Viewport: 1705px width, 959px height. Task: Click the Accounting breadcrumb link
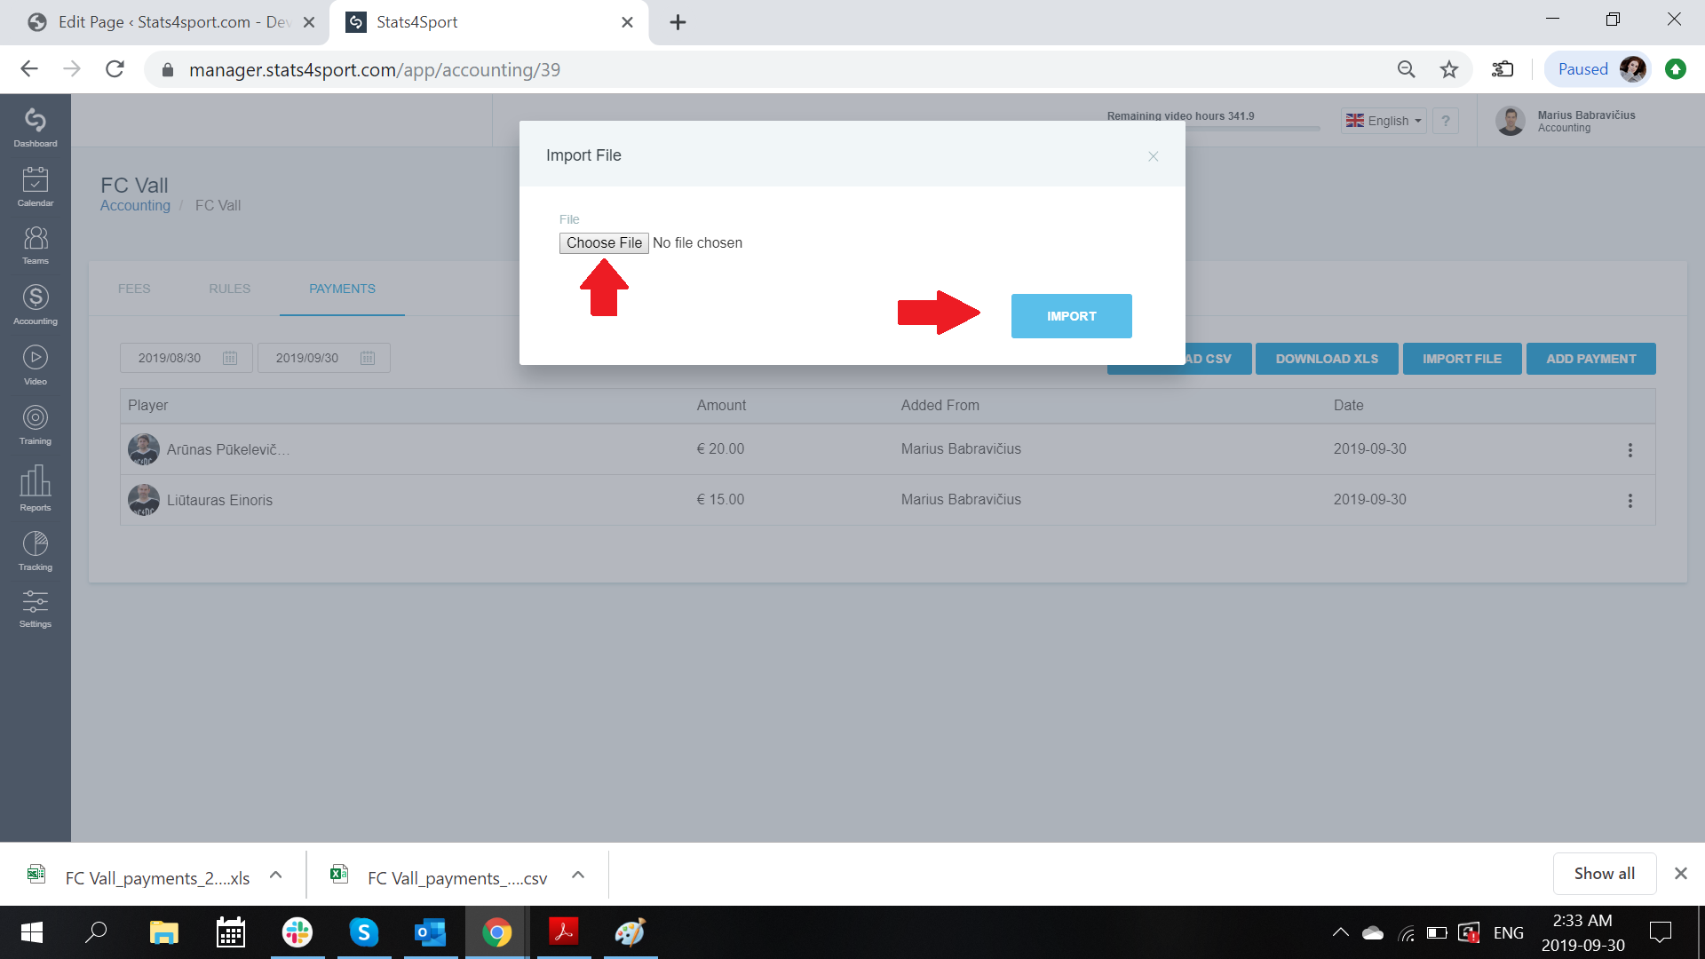click(x=135, y=205)
